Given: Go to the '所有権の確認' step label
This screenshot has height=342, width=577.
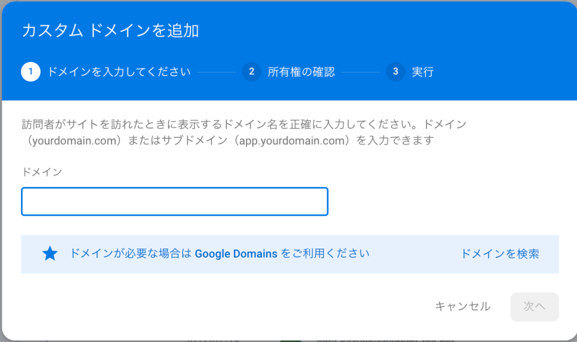Looking at the screenshot, I should coord(301,72).
